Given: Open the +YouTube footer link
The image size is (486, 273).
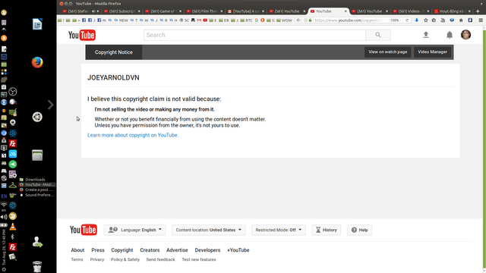Looking at the screenshot, I should (238, 250).
